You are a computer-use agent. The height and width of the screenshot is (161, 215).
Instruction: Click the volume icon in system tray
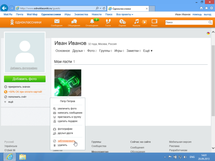(x=185, y=157)
